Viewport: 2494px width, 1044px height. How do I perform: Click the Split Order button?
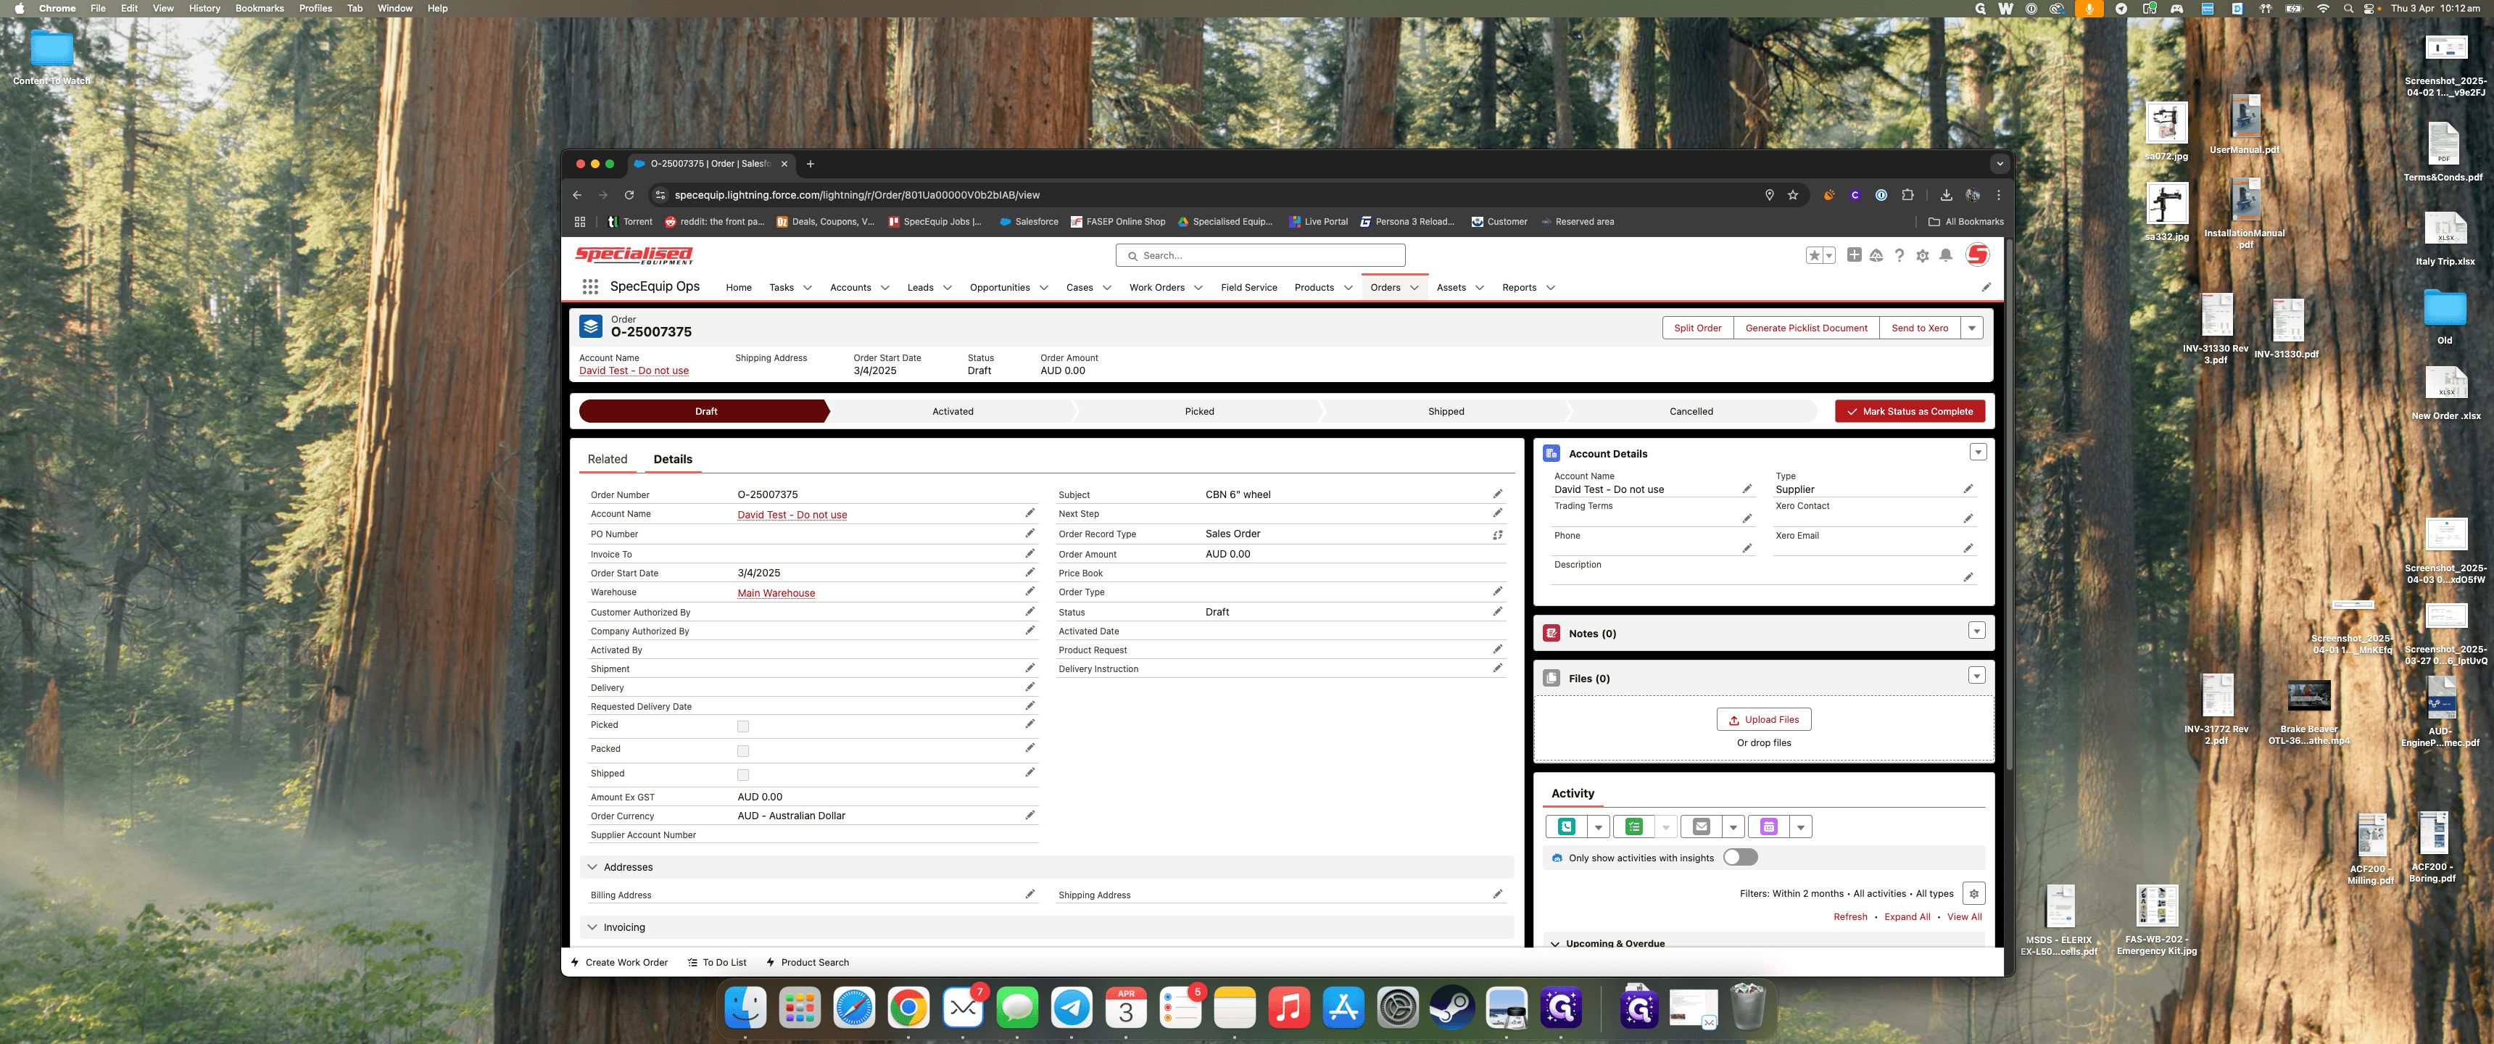[1697, 328]
